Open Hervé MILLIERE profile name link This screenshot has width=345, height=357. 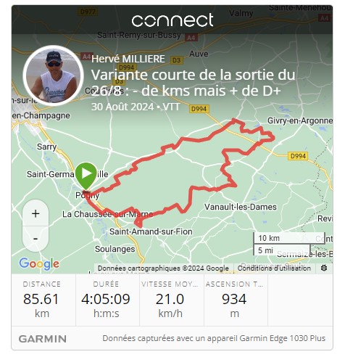pos(128,59)
